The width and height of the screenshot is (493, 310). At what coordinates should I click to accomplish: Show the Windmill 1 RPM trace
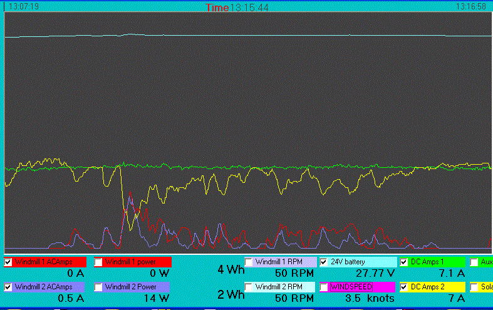[x=249, y=262]
